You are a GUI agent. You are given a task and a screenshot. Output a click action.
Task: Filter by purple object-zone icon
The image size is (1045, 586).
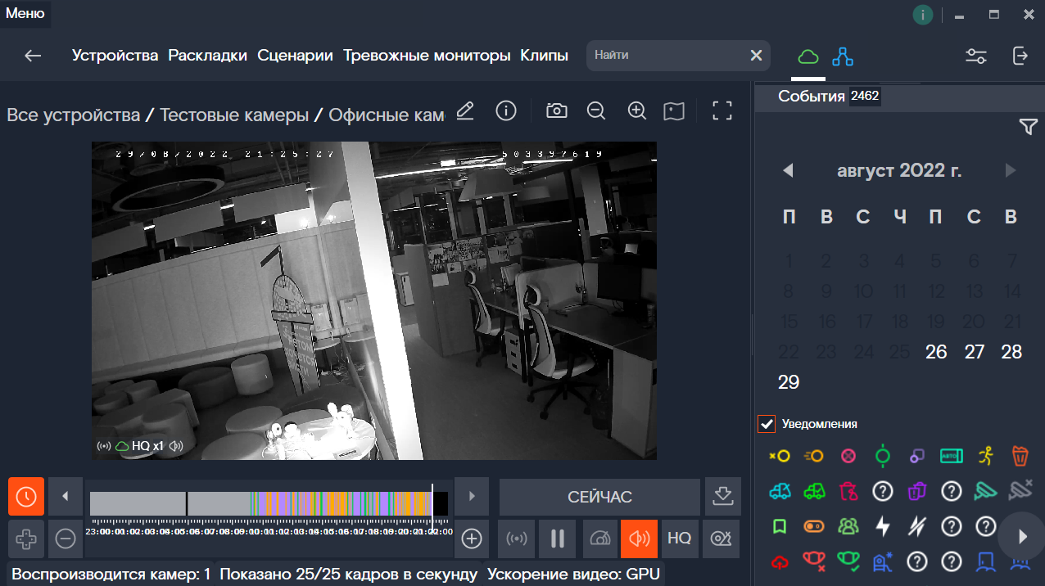click(916, 456)
